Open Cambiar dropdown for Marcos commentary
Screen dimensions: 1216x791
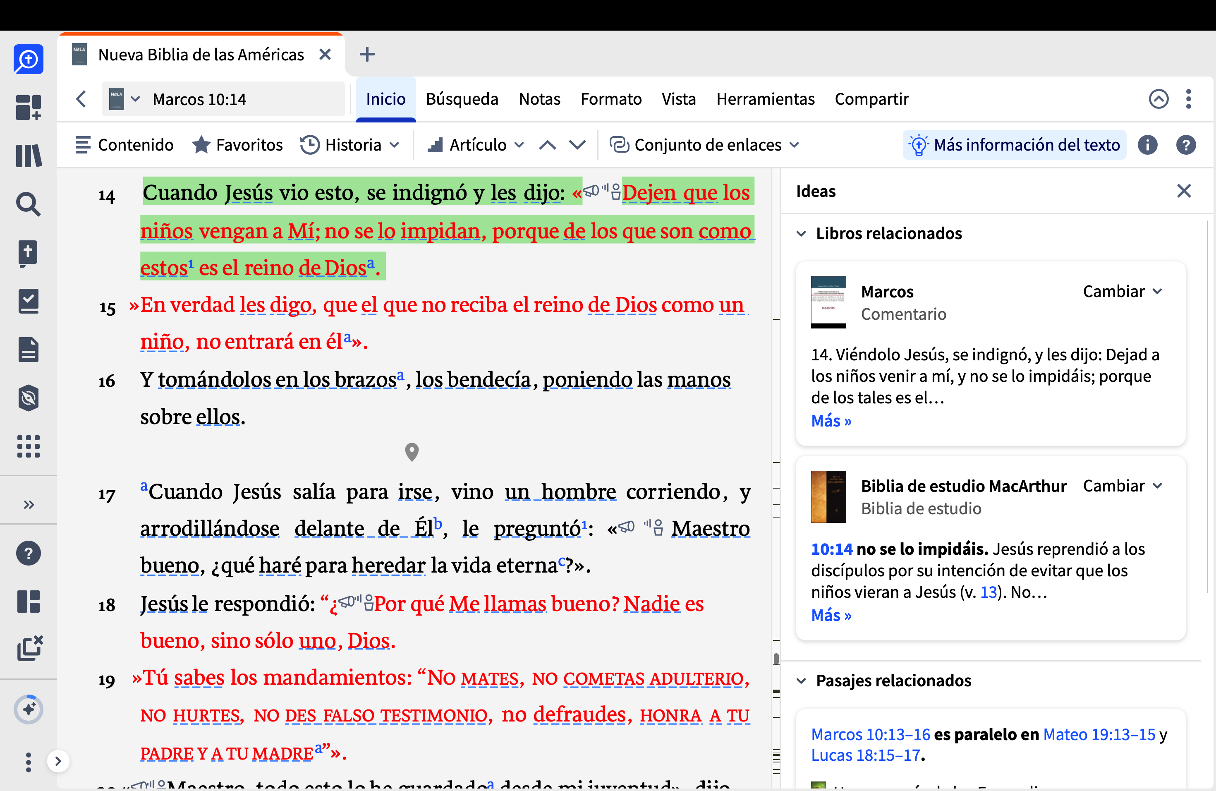pyautogui.click(x=1123, y=291)
